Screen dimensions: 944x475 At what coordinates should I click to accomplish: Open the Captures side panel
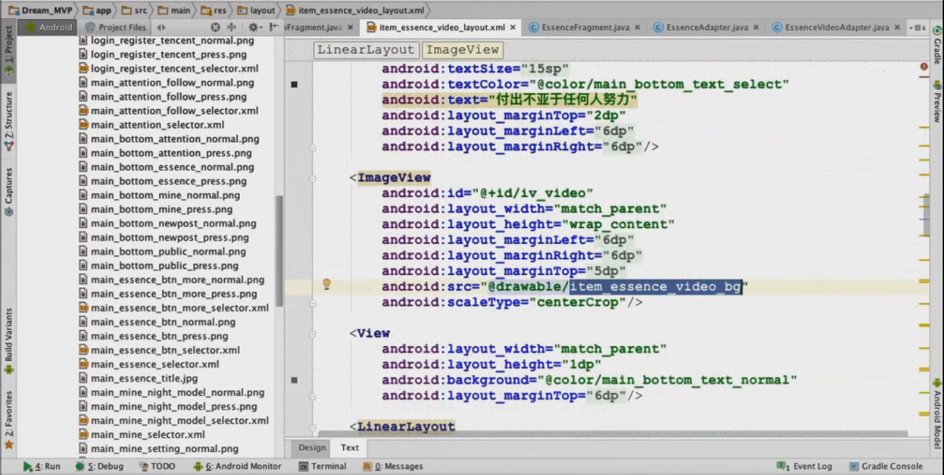click(8, 191)
